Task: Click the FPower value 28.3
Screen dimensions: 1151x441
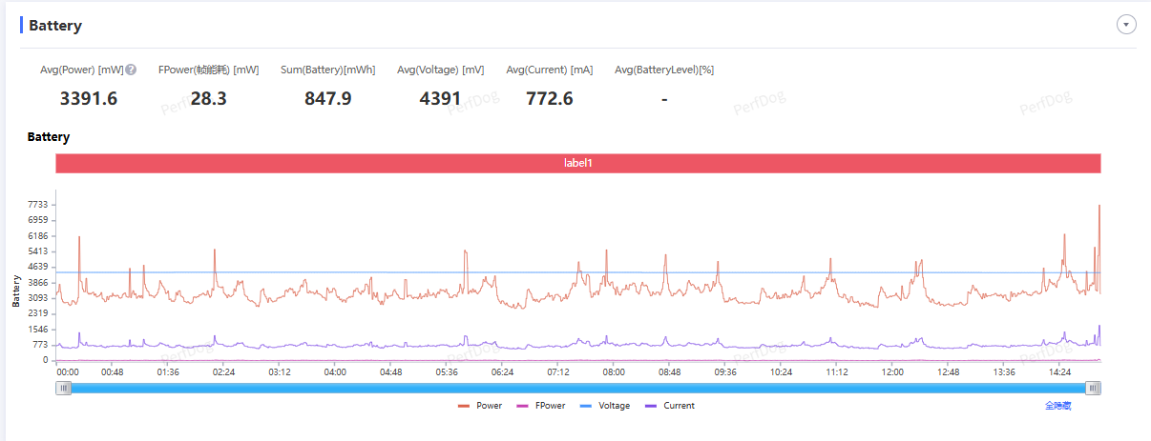Action: coord(208,98)
